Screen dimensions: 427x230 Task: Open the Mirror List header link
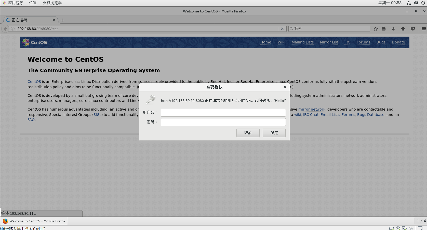(x=329, y=42)
